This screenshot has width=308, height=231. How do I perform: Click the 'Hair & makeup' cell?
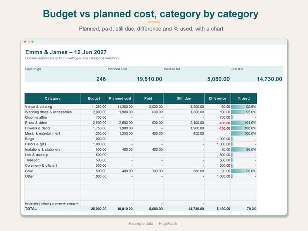pyautogui.click(x=53, y=155)
